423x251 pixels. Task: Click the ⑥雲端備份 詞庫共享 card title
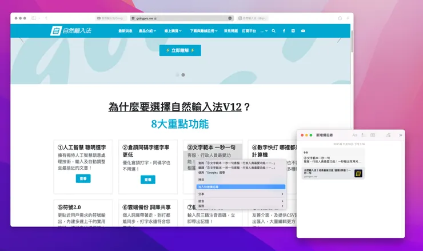pos(146,208)
